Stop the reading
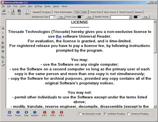 (26, 113)
